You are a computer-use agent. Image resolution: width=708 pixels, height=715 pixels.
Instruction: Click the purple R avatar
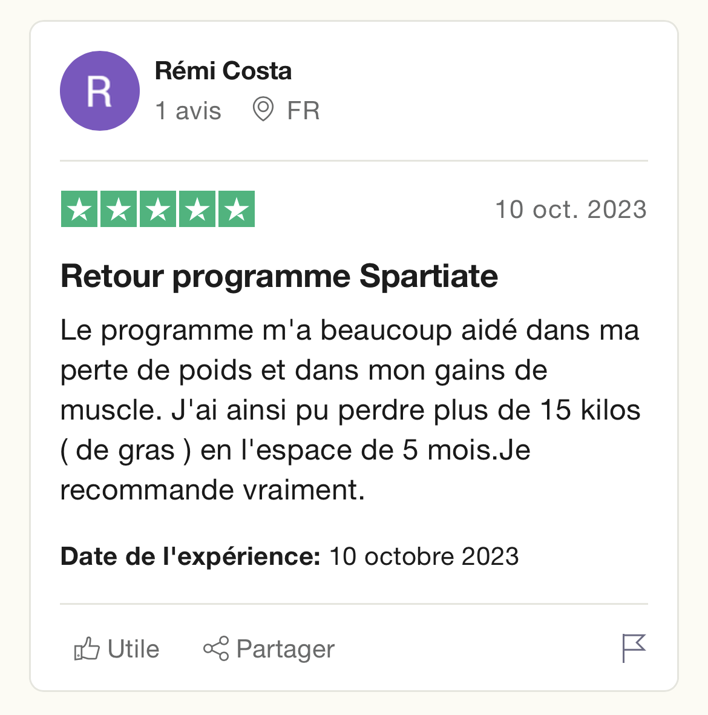[x=99, y=91]
